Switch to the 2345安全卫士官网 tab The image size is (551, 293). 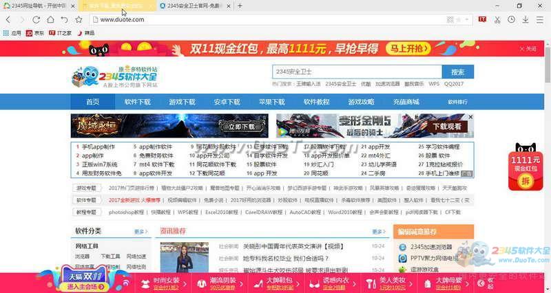(193, 6)
